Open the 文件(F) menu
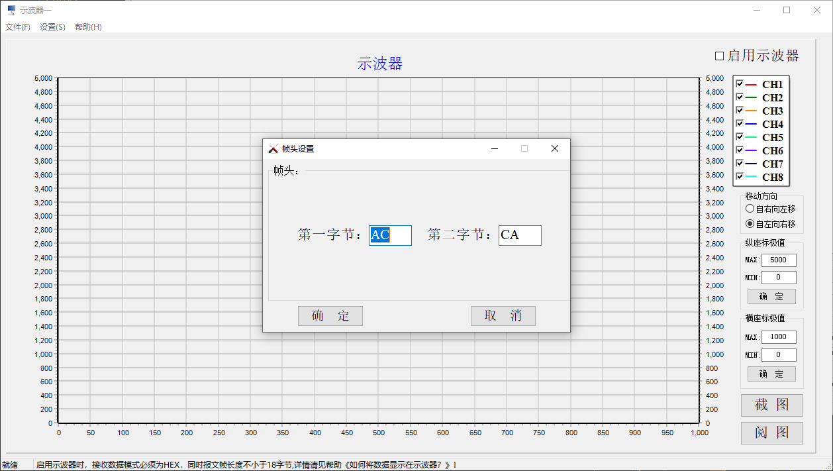This screenshot has width=833, height=471. [x=18, y=27]
